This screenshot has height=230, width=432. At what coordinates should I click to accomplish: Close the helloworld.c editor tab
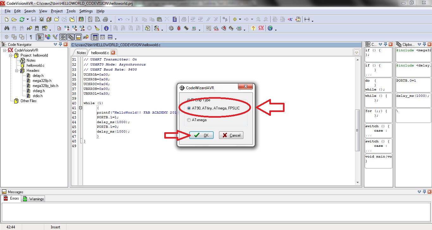point(113,53)
